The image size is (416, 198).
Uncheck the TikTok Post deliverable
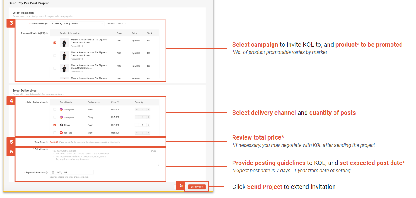point(55,125)
